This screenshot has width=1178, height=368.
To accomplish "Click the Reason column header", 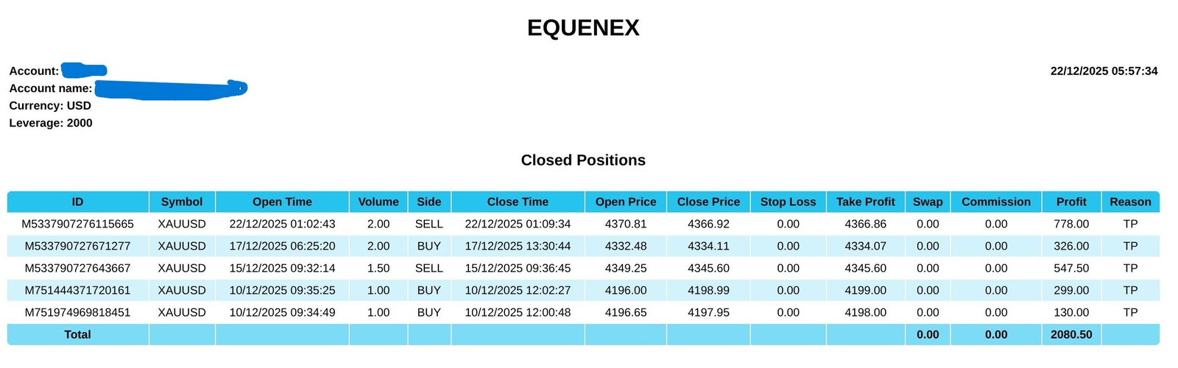I will pyautogui.click(x=1130, y=202).
